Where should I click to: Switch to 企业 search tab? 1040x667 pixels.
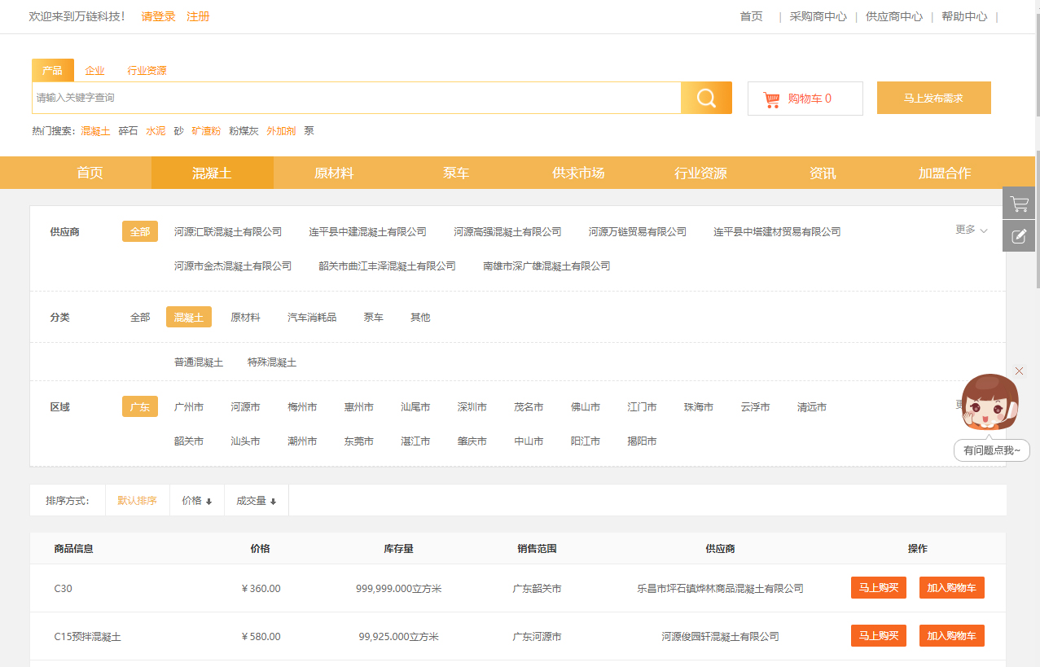94,71
